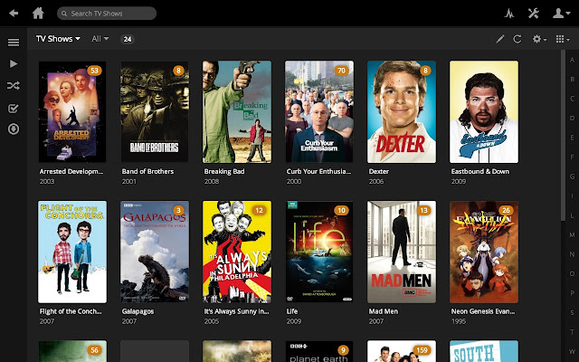Click the Search TV Shows field
Screen dimensions: 579x362
(107, 14)
